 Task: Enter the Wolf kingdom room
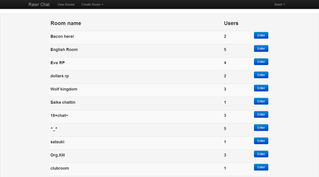coord(261,88)
